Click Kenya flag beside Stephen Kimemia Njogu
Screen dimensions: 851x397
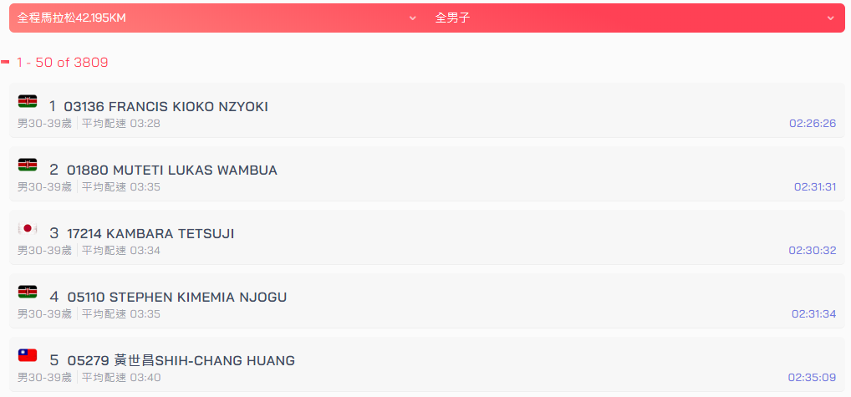point(27,292)
